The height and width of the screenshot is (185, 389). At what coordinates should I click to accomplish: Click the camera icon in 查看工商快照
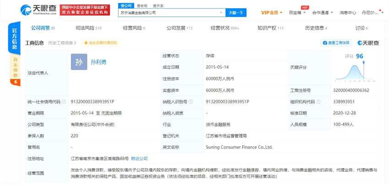click(x=325, y=43)
